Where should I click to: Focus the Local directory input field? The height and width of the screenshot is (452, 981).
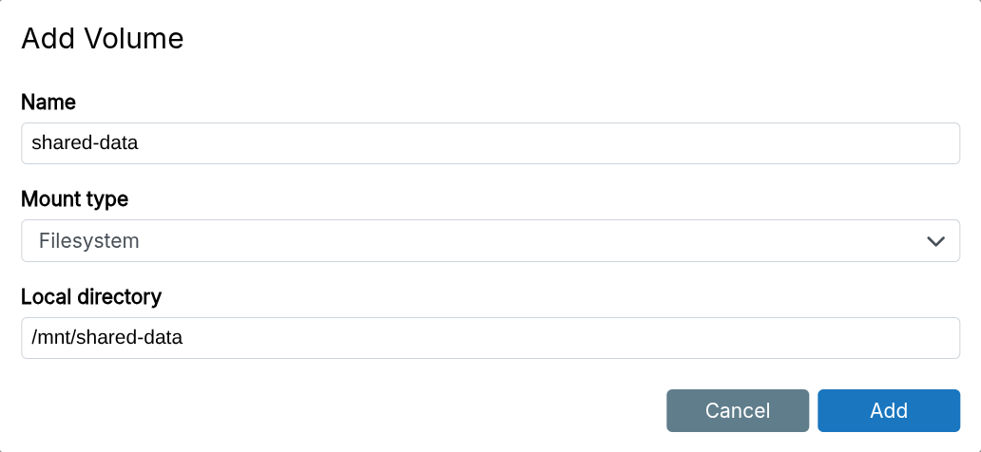point(490,338)
